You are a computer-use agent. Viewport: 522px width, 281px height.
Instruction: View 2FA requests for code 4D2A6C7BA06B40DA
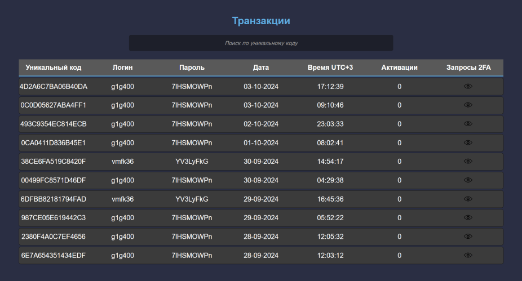(x=468, y=87)
